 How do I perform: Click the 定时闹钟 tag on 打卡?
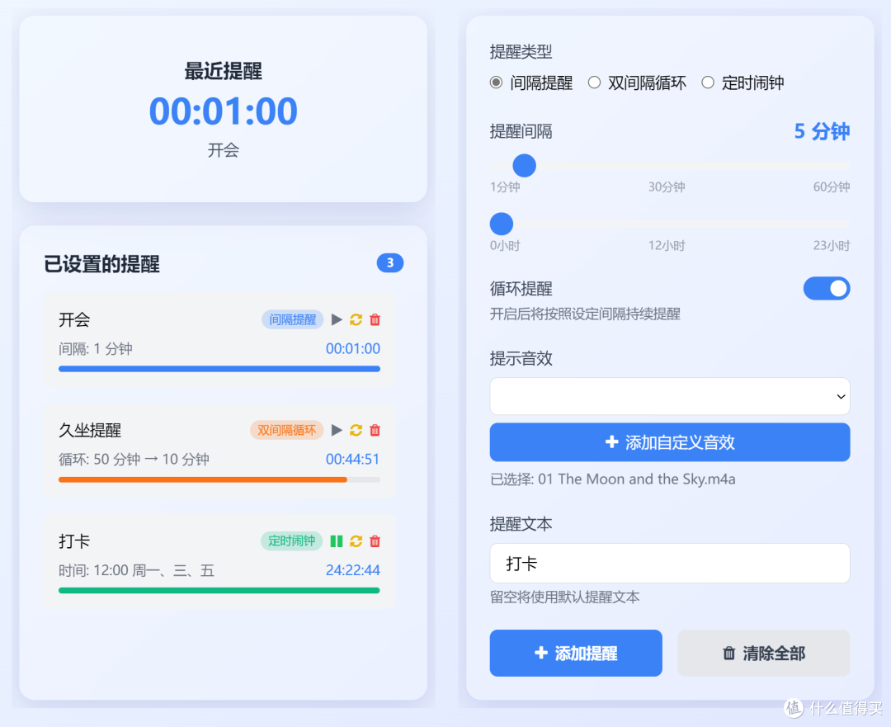291,541
